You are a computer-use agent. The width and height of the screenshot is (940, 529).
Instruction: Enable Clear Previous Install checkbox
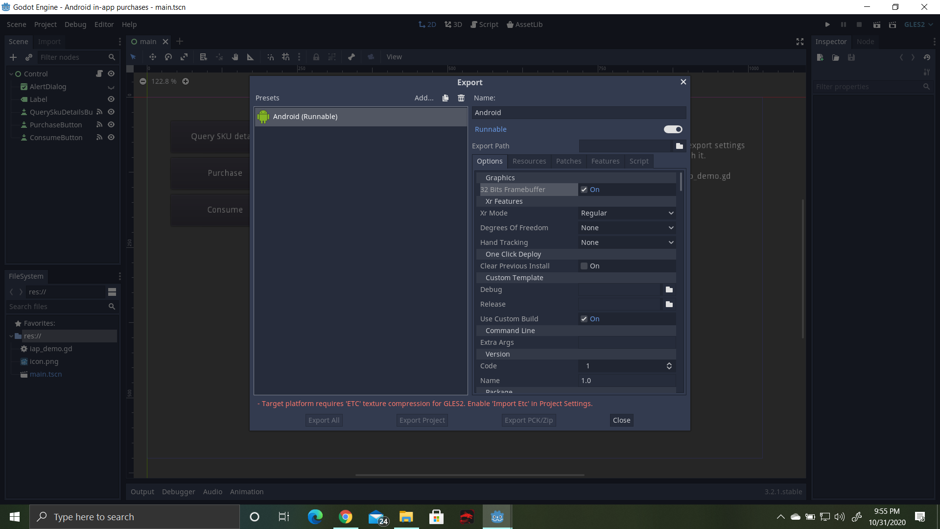click(x=584, y=266)
